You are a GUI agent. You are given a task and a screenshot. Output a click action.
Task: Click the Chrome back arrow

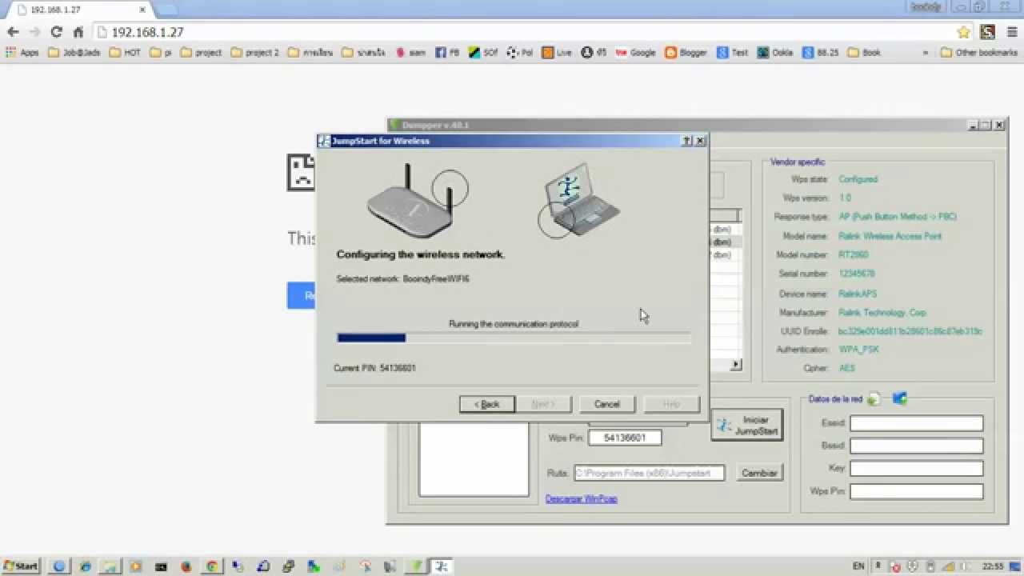pos(13,32)
